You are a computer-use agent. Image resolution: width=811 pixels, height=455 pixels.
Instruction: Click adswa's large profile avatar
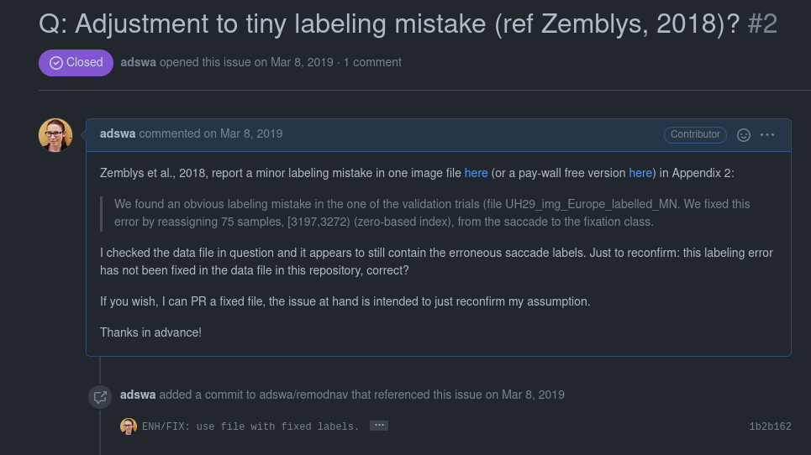point(55,135)
